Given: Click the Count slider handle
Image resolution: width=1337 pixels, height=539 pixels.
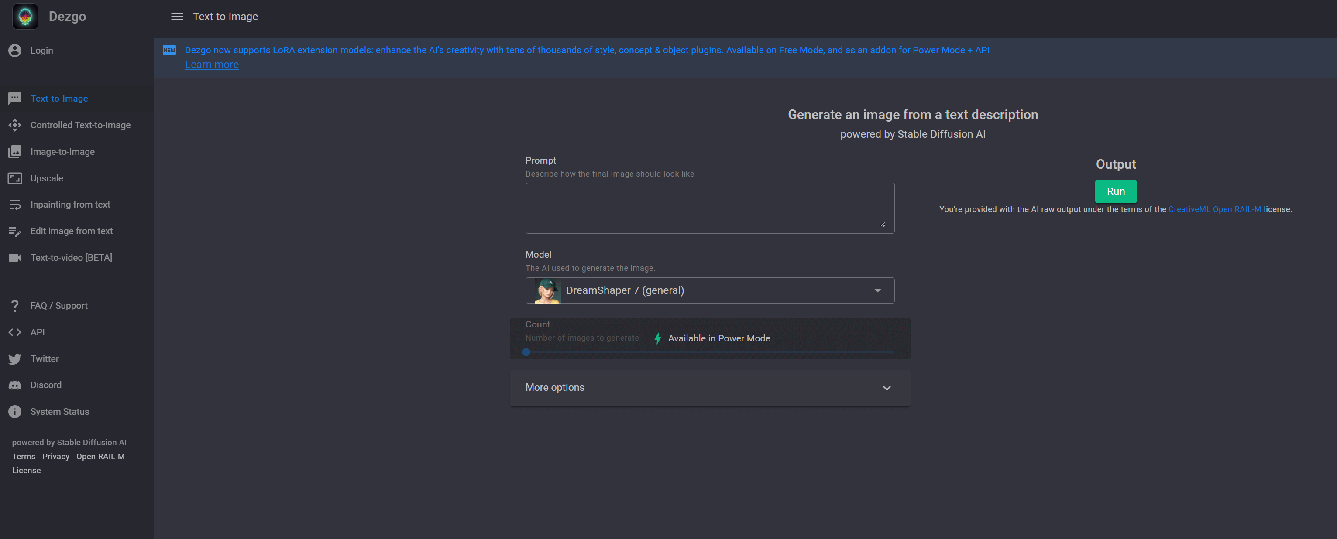Looking at the screenshot, I should pyautogui.click(x=526, y=352).
